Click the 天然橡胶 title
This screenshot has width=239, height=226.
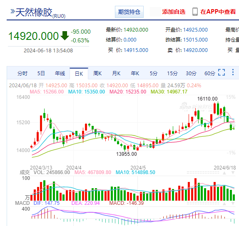click(x=34, y=12)
